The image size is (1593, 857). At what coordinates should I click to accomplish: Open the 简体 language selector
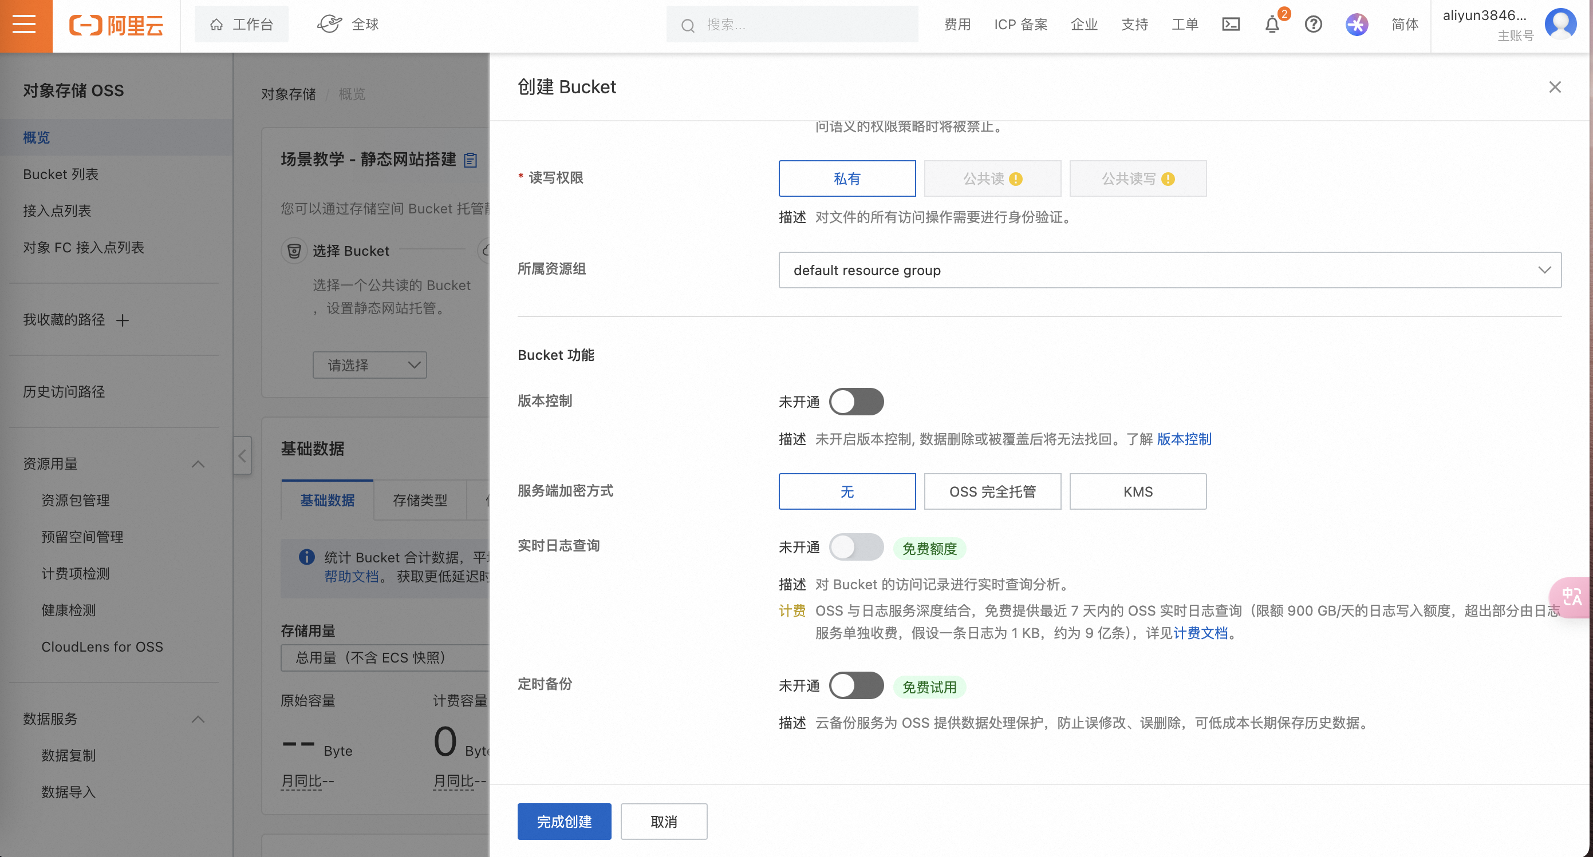1405,25
